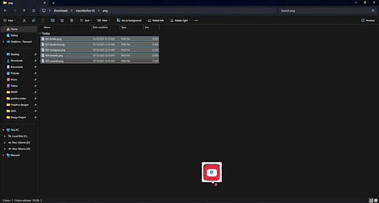
Task: Click the Rename icon in toolbar
Action: (x=53, y=21)
